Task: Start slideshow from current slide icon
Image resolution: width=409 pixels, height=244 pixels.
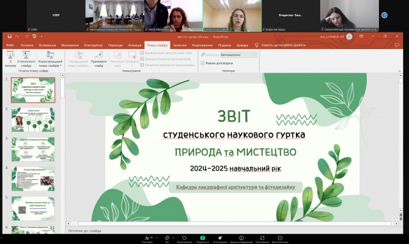Action: [x=26, y=55]
